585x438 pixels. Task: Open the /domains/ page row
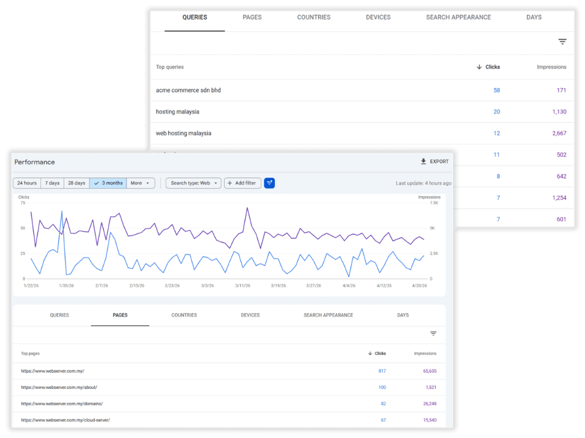[x=229, y=404]
